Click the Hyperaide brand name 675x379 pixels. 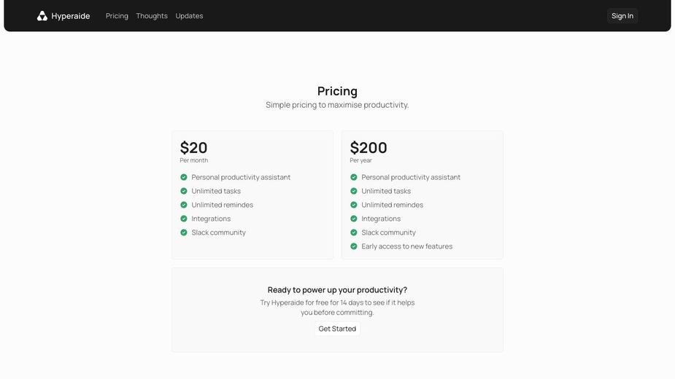pyautogui.click(x=71, y=16)
